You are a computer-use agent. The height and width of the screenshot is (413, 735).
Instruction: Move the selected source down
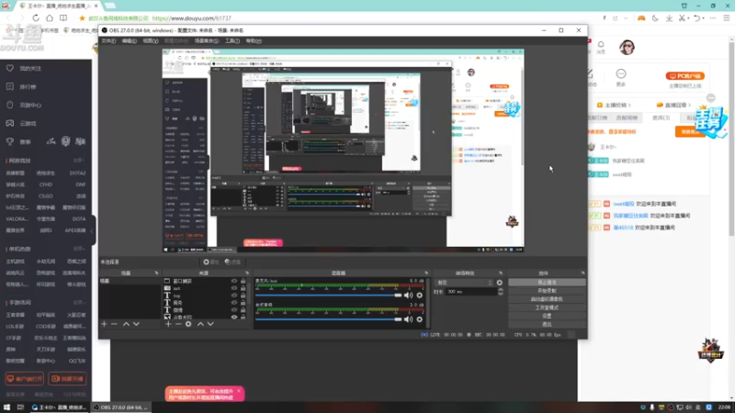click(210, 324)
